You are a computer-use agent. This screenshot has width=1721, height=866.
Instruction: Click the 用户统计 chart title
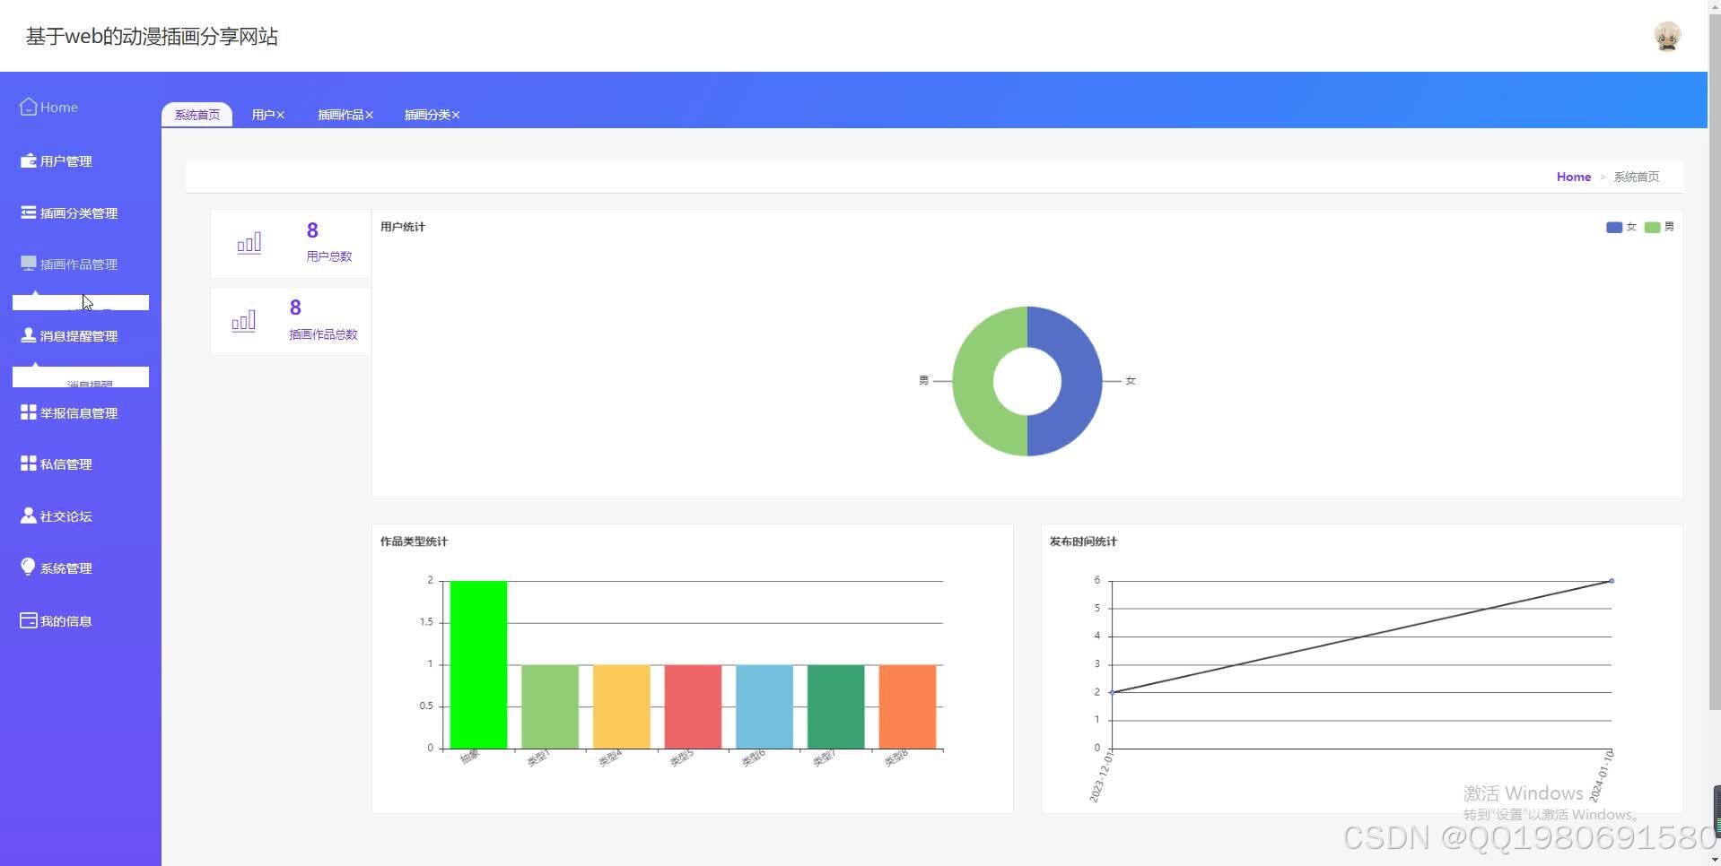tap(403, 227)
